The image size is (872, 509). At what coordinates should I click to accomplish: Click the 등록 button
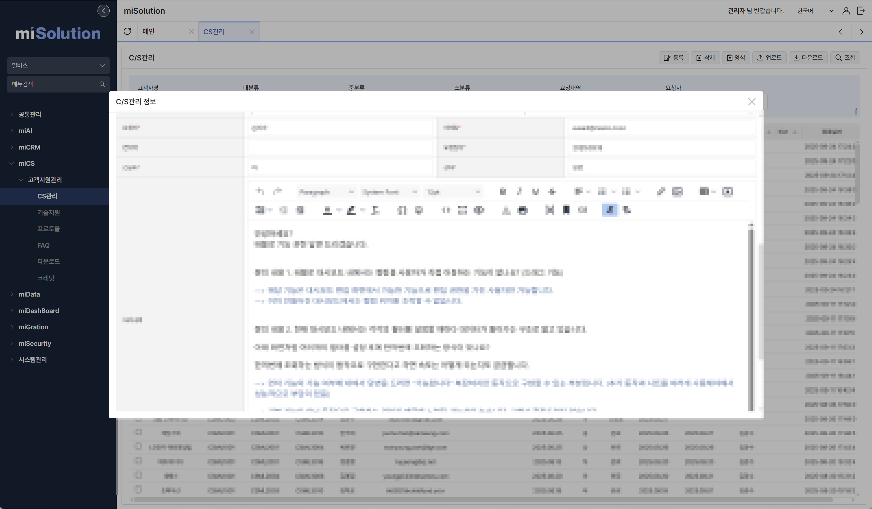click(x=673, y=57)
